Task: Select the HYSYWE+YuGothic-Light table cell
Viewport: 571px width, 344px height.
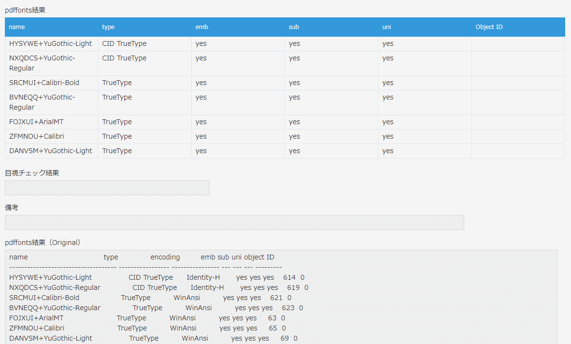Action: [51, 43]
